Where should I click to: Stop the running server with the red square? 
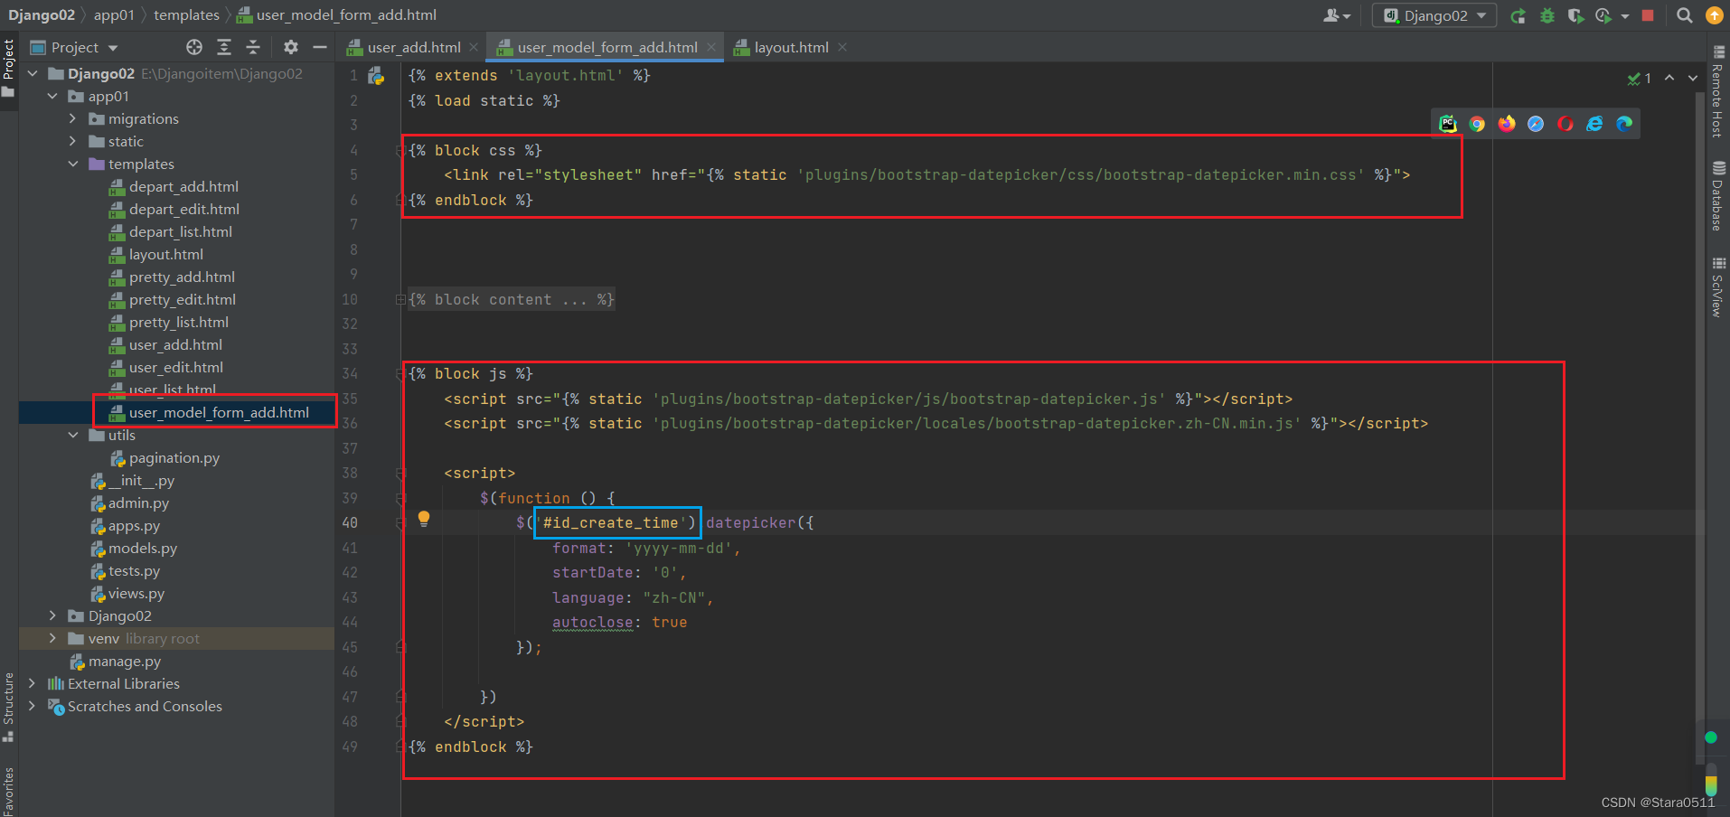[1648, 15]
